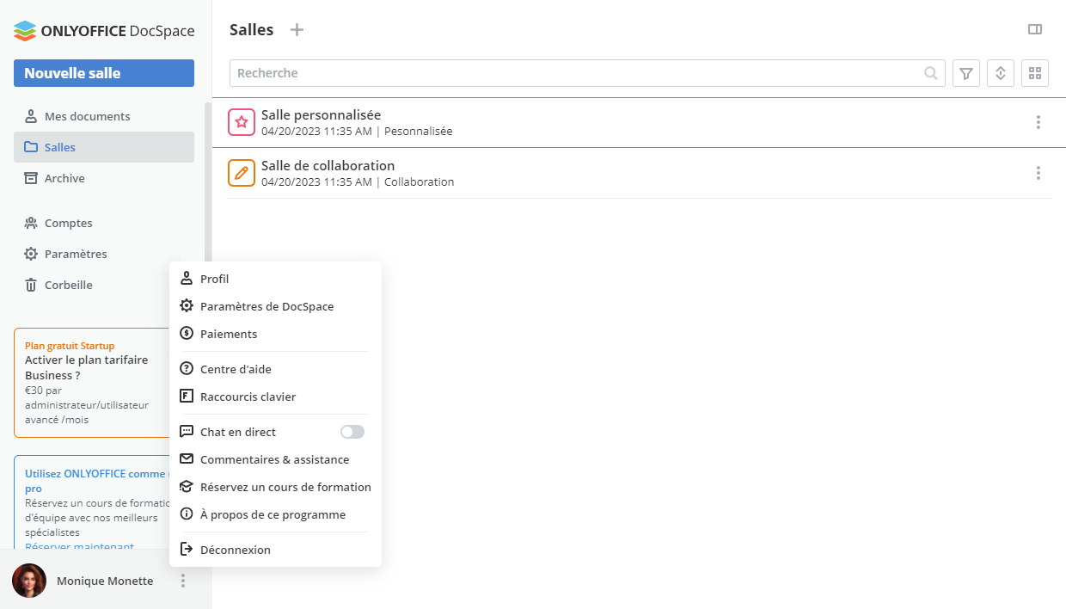Screen dimensions: 1066x609
Task: Select Salles in the sidebar
Action: tap(104, 147)
